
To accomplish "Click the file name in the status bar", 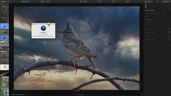I will 18,95.
